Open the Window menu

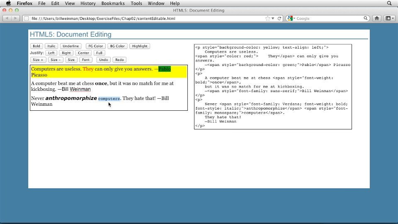156,3
